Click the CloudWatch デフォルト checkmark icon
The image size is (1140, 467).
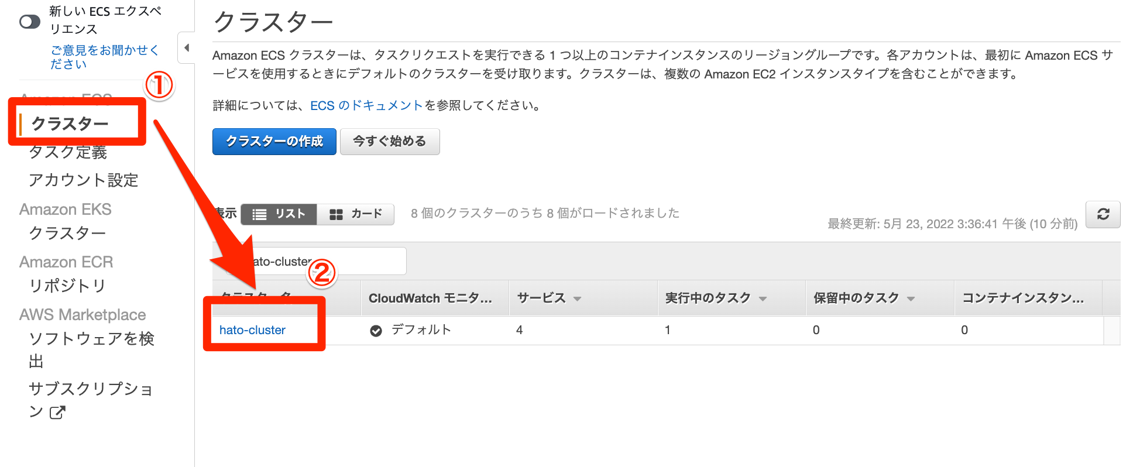pos(377,329)
